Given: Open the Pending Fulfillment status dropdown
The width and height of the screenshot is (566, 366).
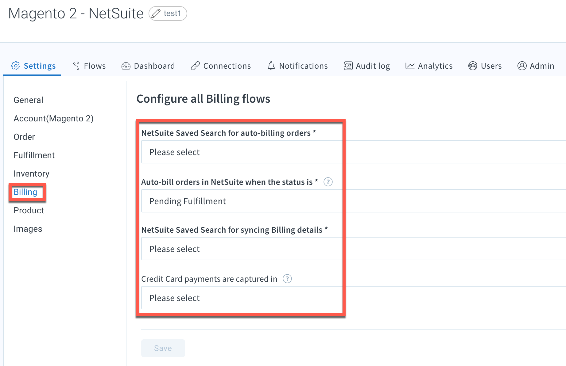Looking at the screenshot, I should (x=354, y=201).
